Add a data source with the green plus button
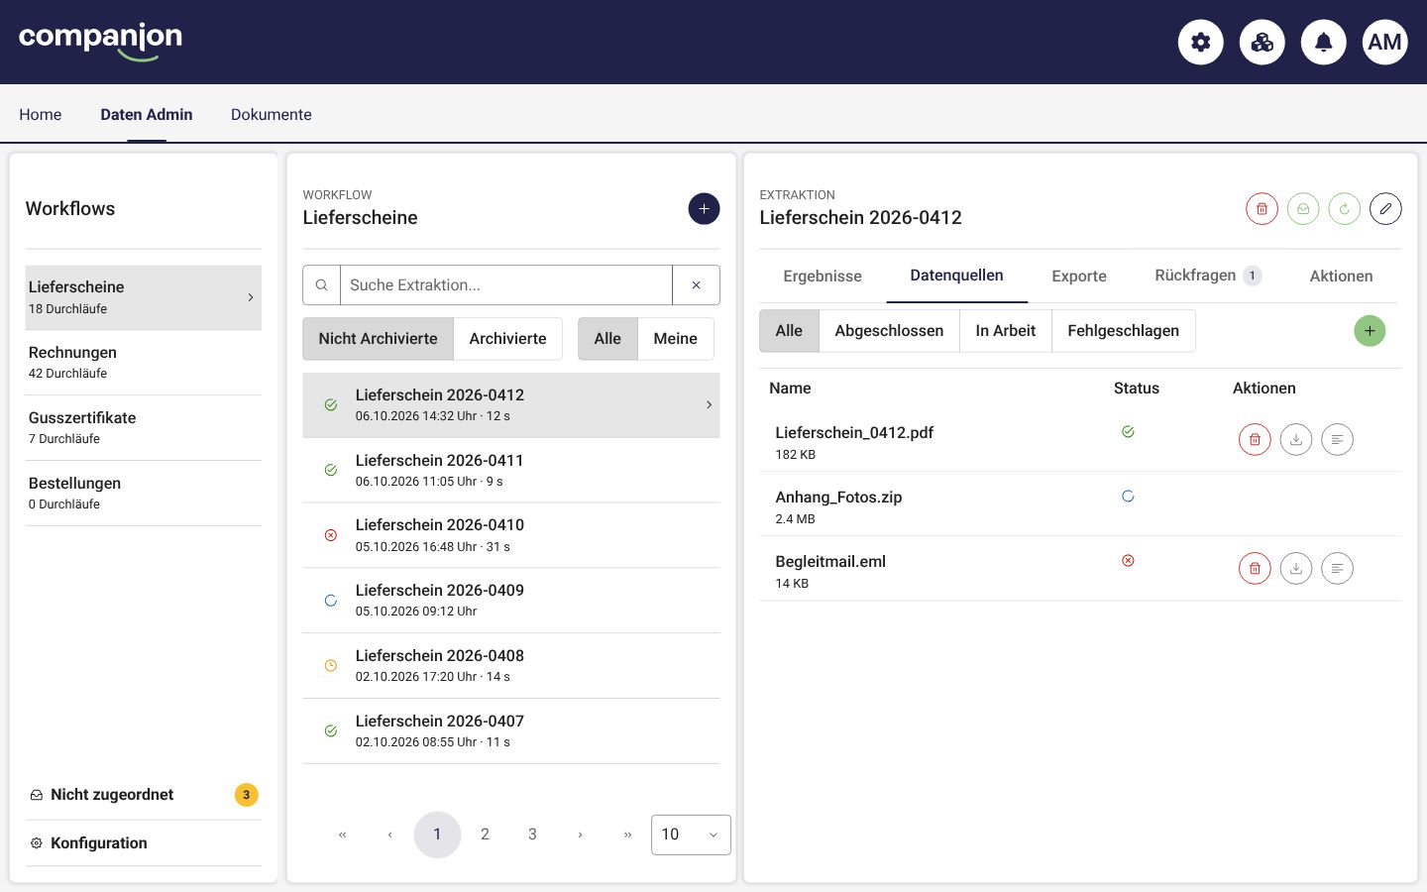Image resolution: width=1427 pixels, height=892 pixels. click(1370, 331)
